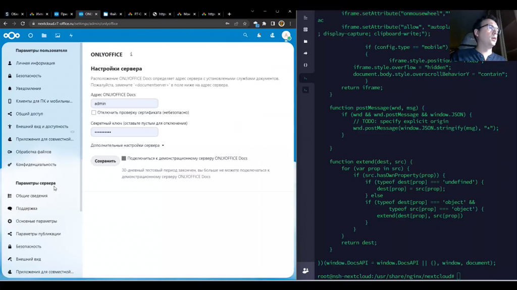Click the browser address bar URL
Image resolution: width=517 pixels, height=290 pixels.
tap(77, 23)
